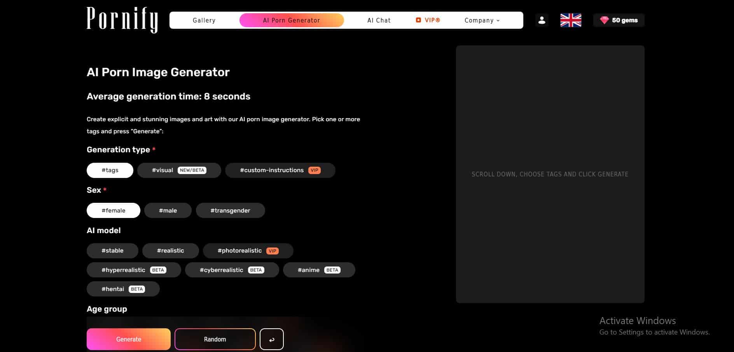Select the AI Porn Generator tab
Image resolution: width=734 pixels, height=352 pixels.
(x=292, y=20)
